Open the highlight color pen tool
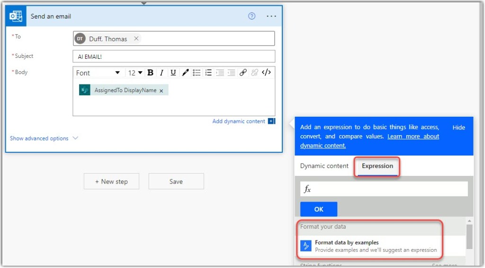Screen dimensions: 485x268 pos(185,73)
